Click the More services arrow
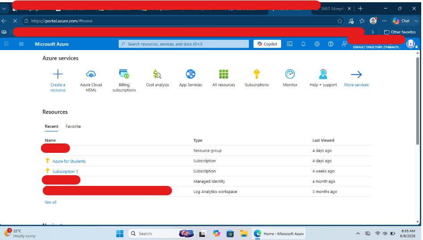 coord(356,74)
